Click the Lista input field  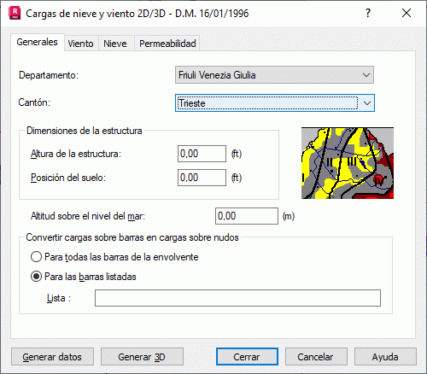pos(237,298)
